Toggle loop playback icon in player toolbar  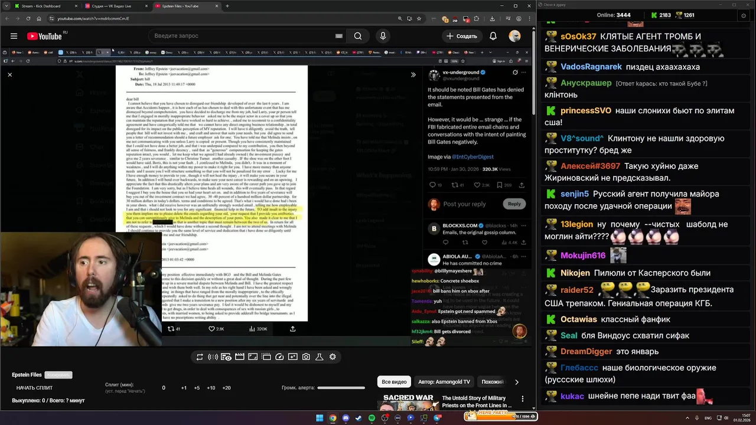tap(200, 357)
